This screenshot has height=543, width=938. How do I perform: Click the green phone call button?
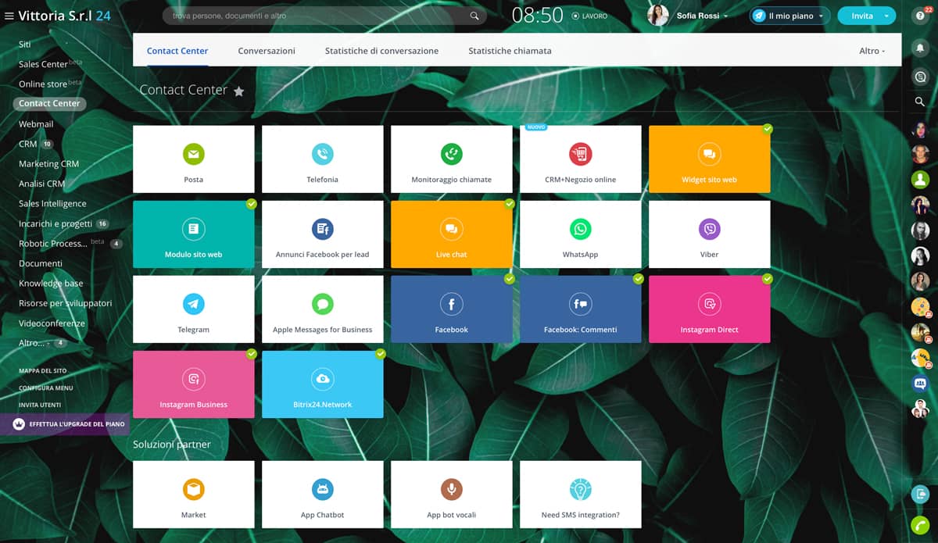pos(920,526)
